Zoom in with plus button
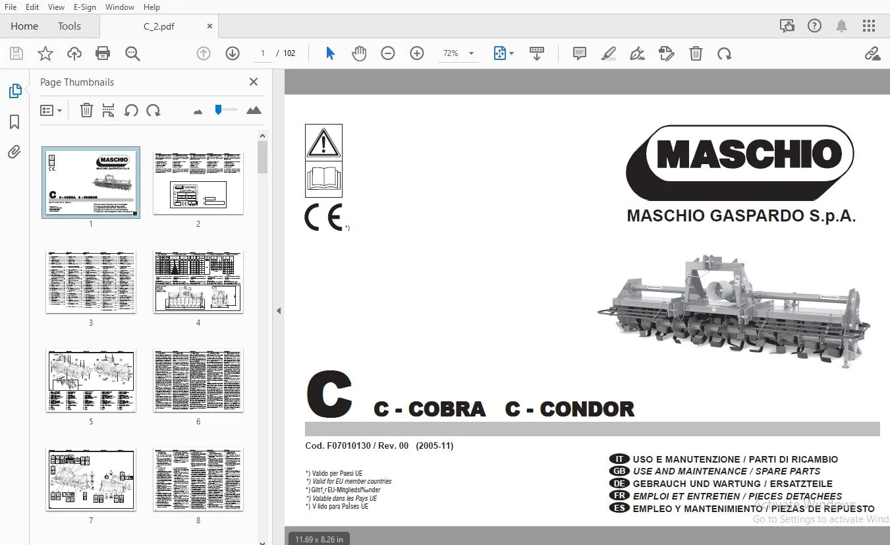The width and height of the screenshot is (890, 545). coord(417,53)
